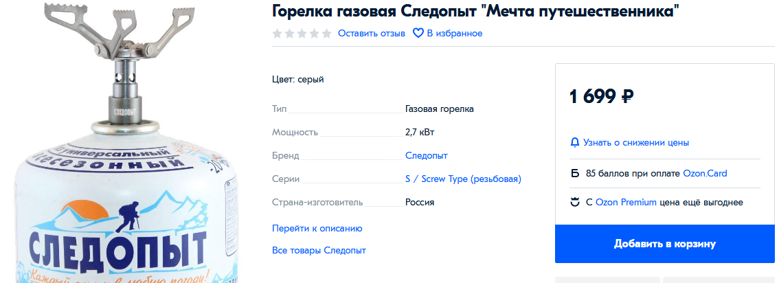Open the "Оставить отзыв" review link
The height and width of the screenshot is (283, 779).
(371, 34)
